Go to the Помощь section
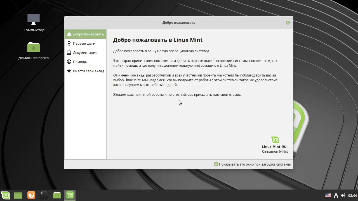The image size is (358, 201). pyautogui.click(x=85, y=62)
